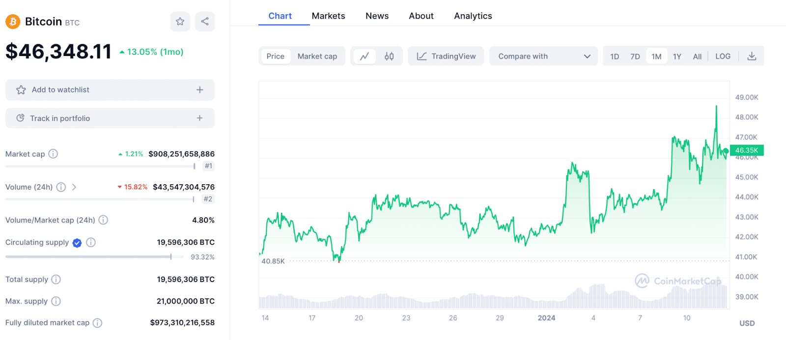Click the star favorite icon beside Bitcoin
The height and width of the screenshot is (340, 786).
click(180, 22)
